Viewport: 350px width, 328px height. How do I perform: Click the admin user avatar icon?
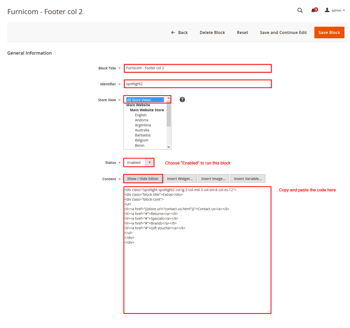pos(327,10)
